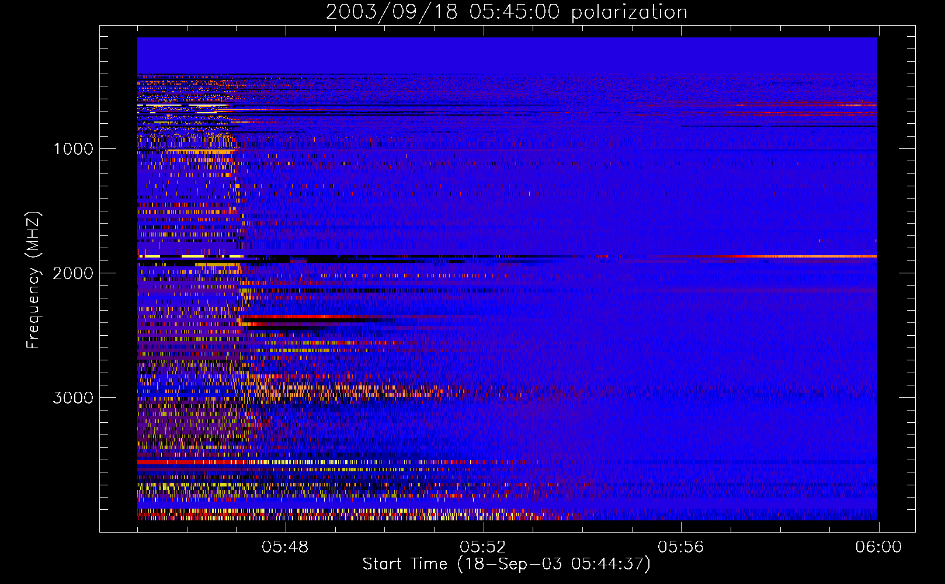Click the 1000 frequency tick label
945x584 pixels.
pos(74,149)
